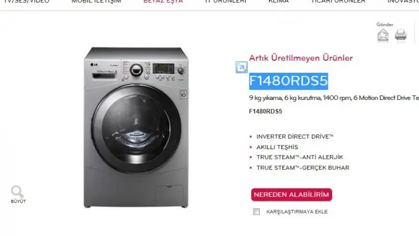Click the NEREDEN ALABİLİRİM button
Screen dimensions: 419x236
(x=292, y=195)
